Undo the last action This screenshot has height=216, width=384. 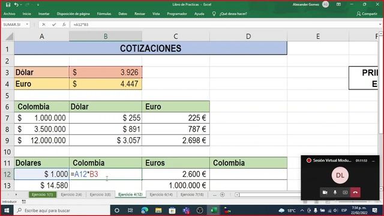[16, 5]
